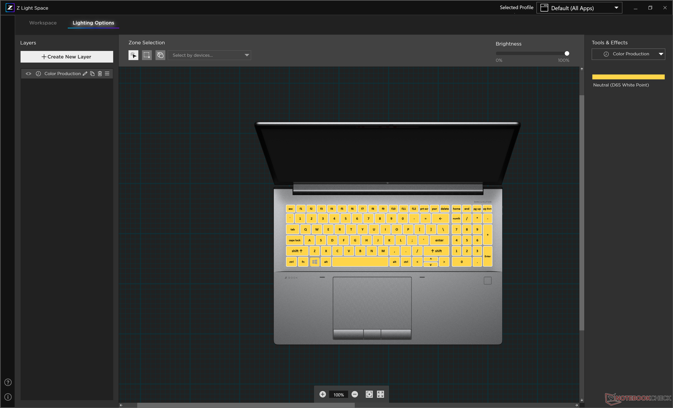The width and height of the screenshot is (673, 408).
Task: Select the Lighting Options tab
Action: [93, 23]
